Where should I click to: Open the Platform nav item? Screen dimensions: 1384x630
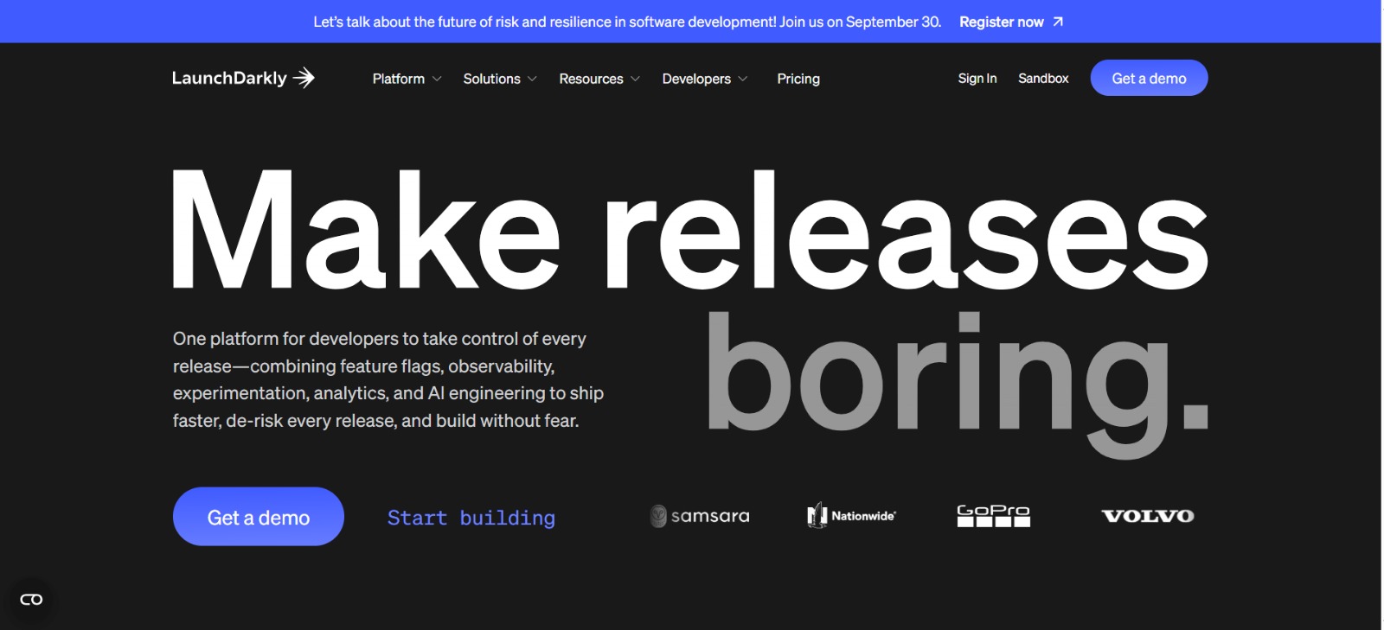click(x=399, y=79)
